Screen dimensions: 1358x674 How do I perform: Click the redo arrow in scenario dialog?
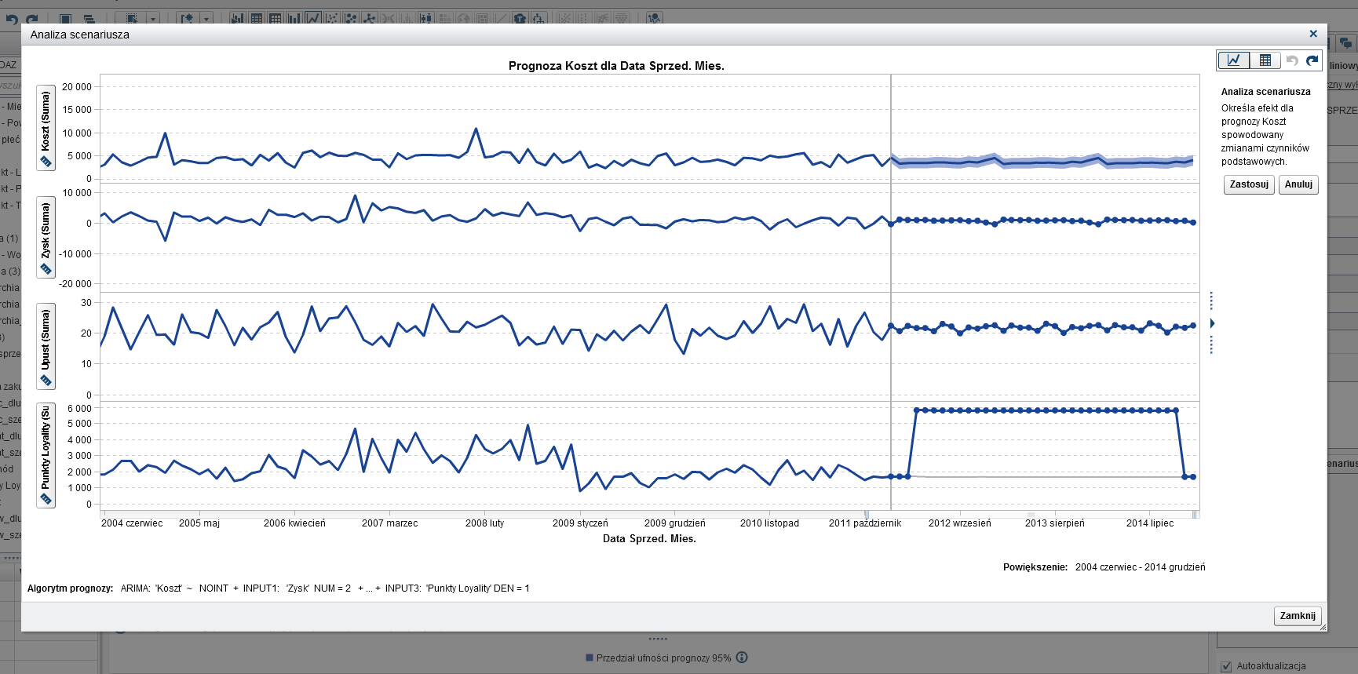[x=1312, y=60]
